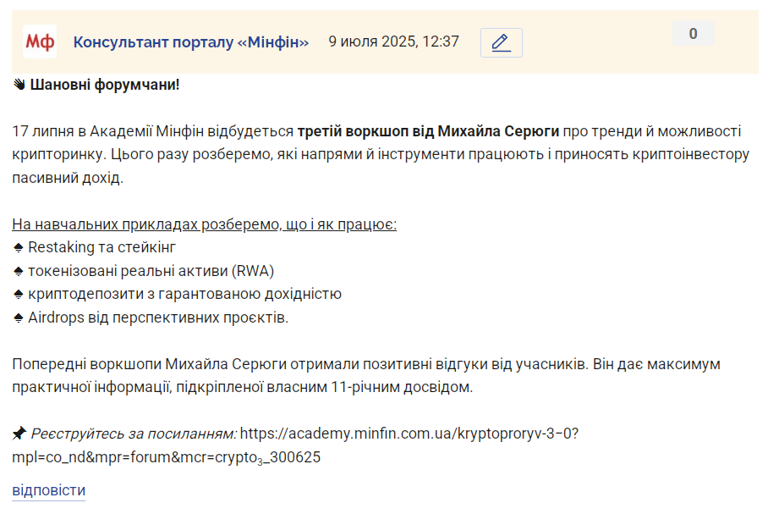Click the spade bullet before Airdrops
The width and height of the screenshot is (768, 514).
pyautogui.click(x=18, y=318)
